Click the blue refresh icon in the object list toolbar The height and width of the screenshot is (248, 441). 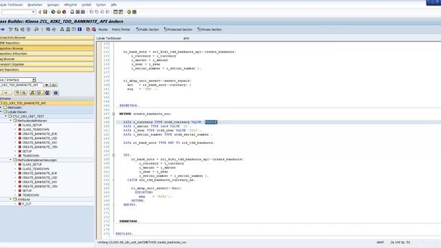point(48,93)
